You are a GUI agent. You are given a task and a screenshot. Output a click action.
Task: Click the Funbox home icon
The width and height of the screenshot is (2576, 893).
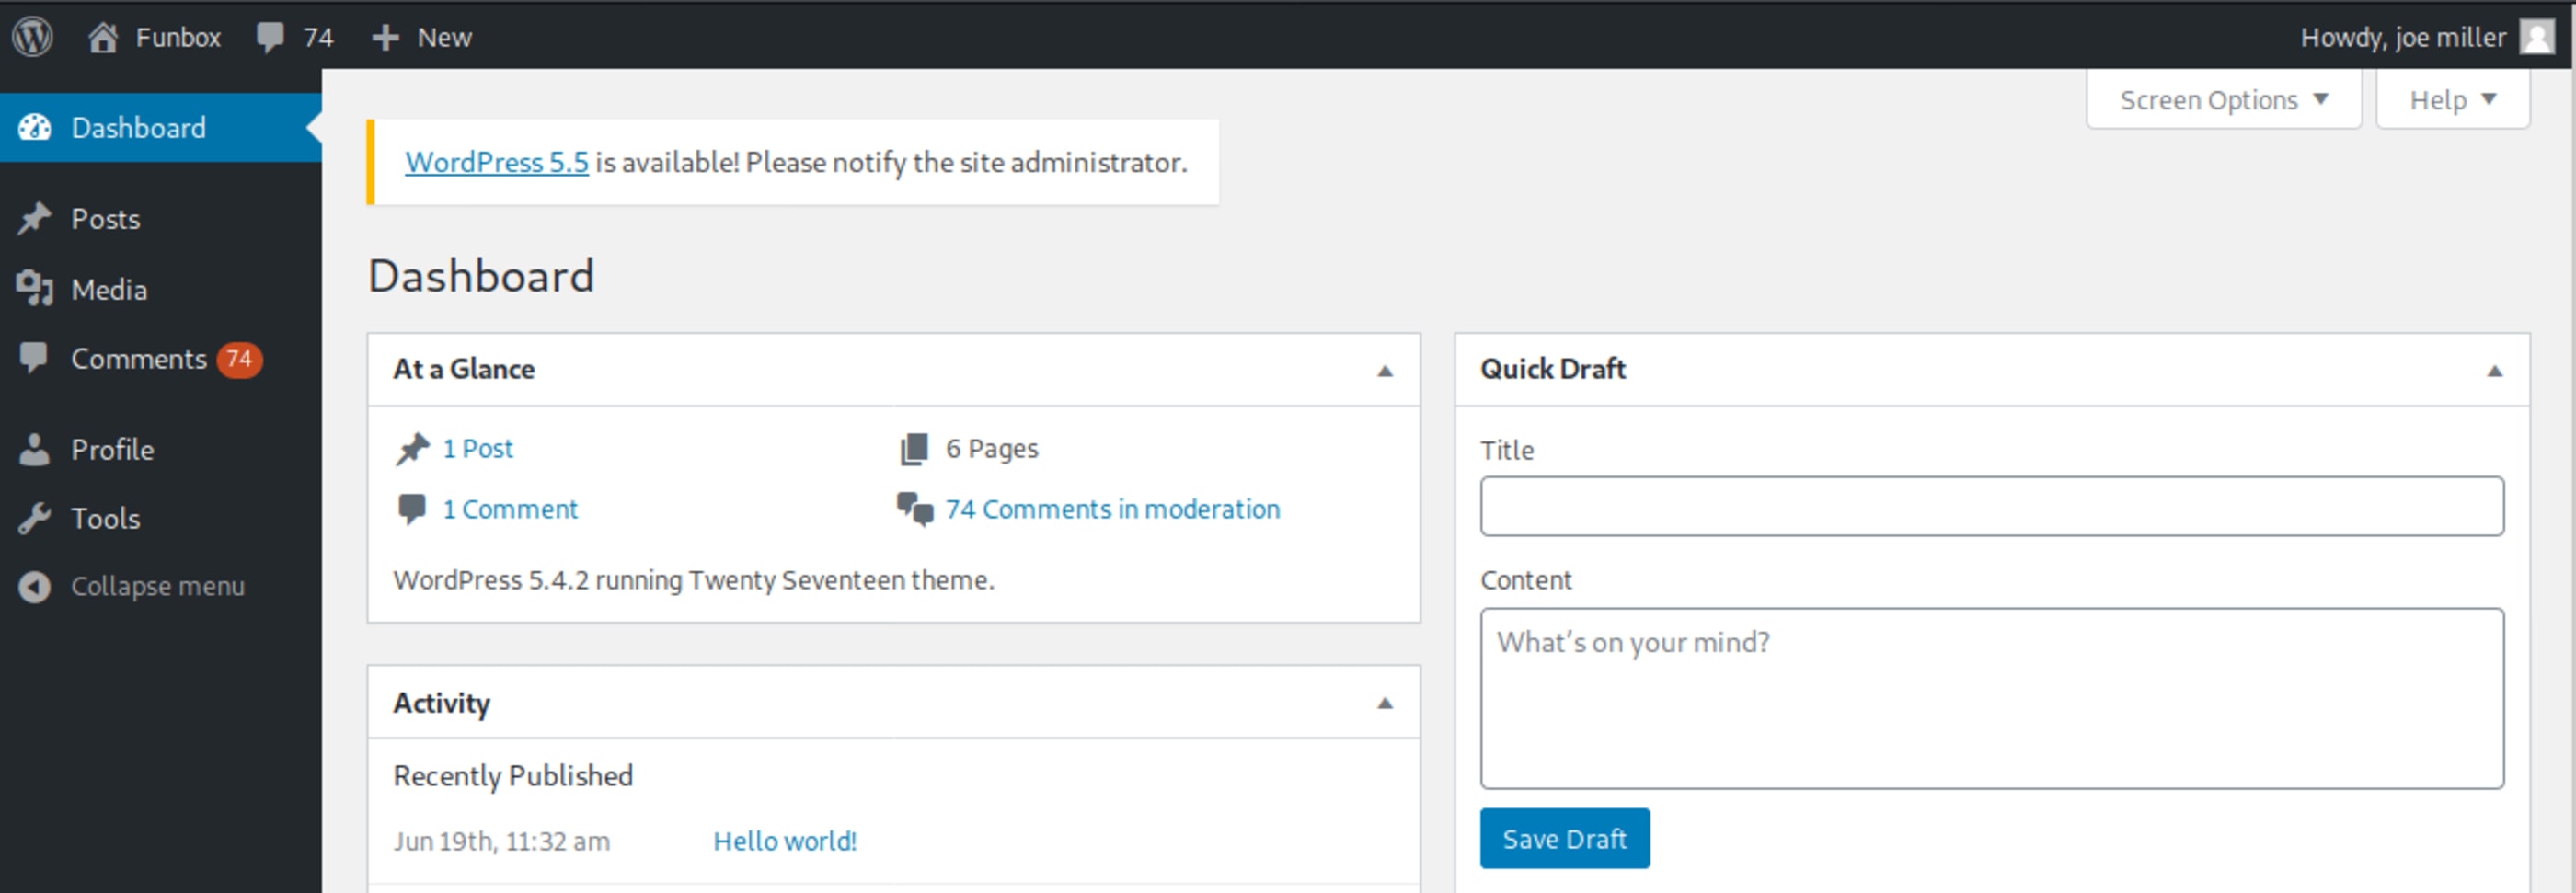(x=103, y=37)
